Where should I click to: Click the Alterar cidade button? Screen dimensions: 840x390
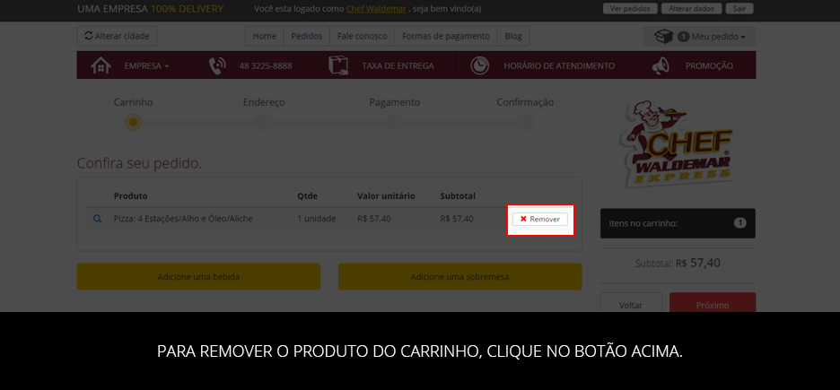pyautogui.click(x=117, y=36)
